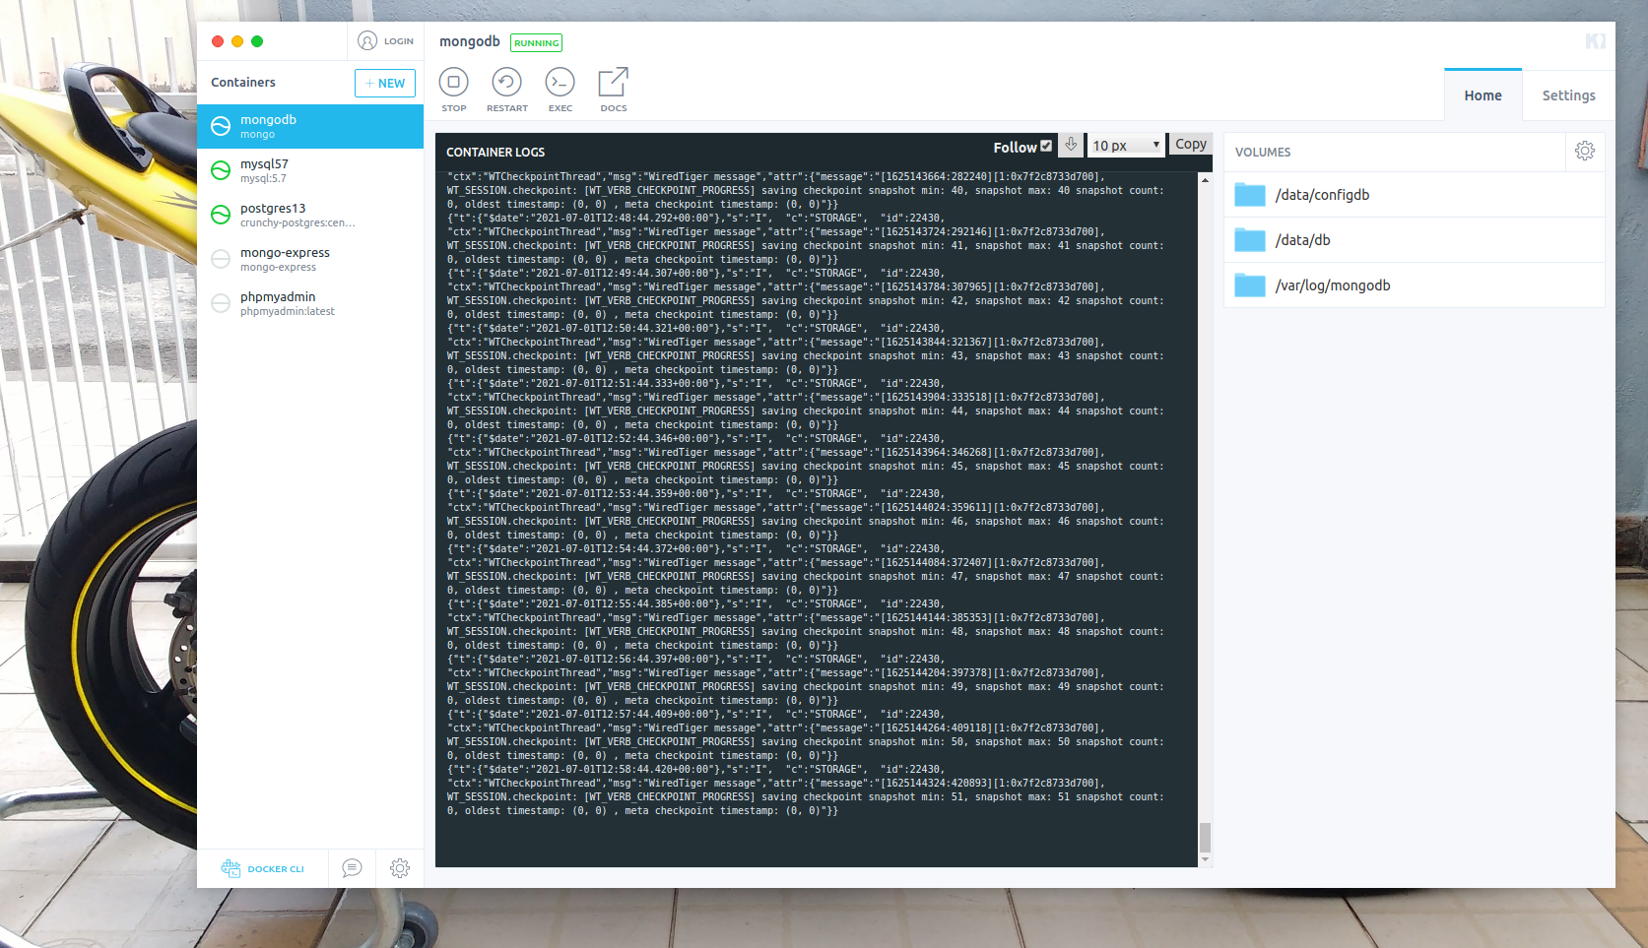The height and width of the screenshot is (948, 1648).
Task: Select the mysql57 container
Action: click(310, 170)
